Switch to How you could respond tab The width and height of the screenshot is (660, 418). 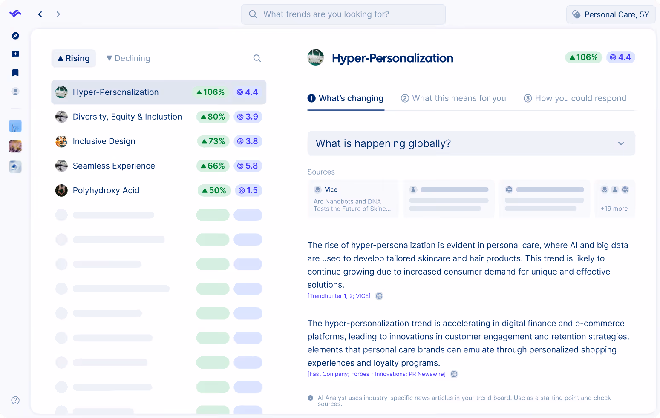(x=575, y=98)
